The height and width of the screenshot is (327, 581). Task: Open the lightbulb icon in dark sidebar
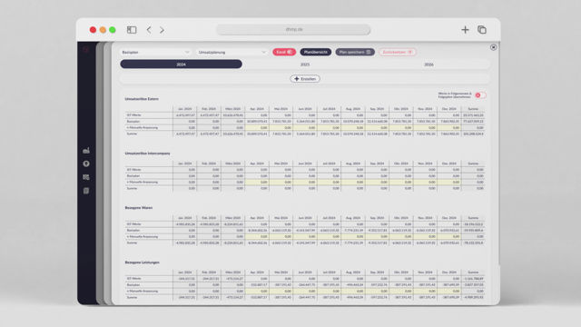click(86, 163)
